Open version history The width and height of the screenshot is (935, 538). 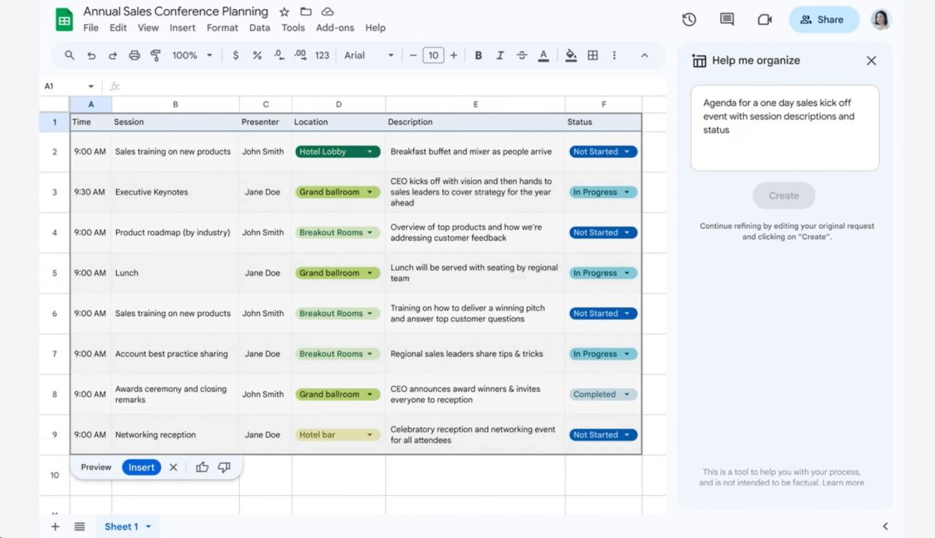coord(689,19)
